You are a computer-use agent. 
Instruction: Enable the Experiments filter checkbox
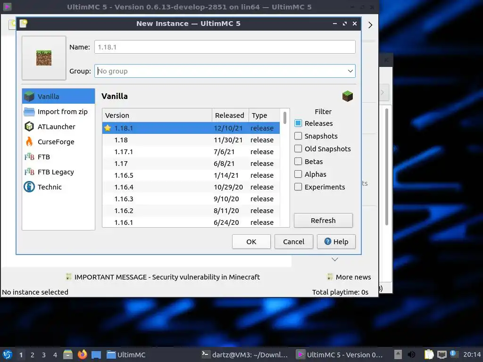298,187
